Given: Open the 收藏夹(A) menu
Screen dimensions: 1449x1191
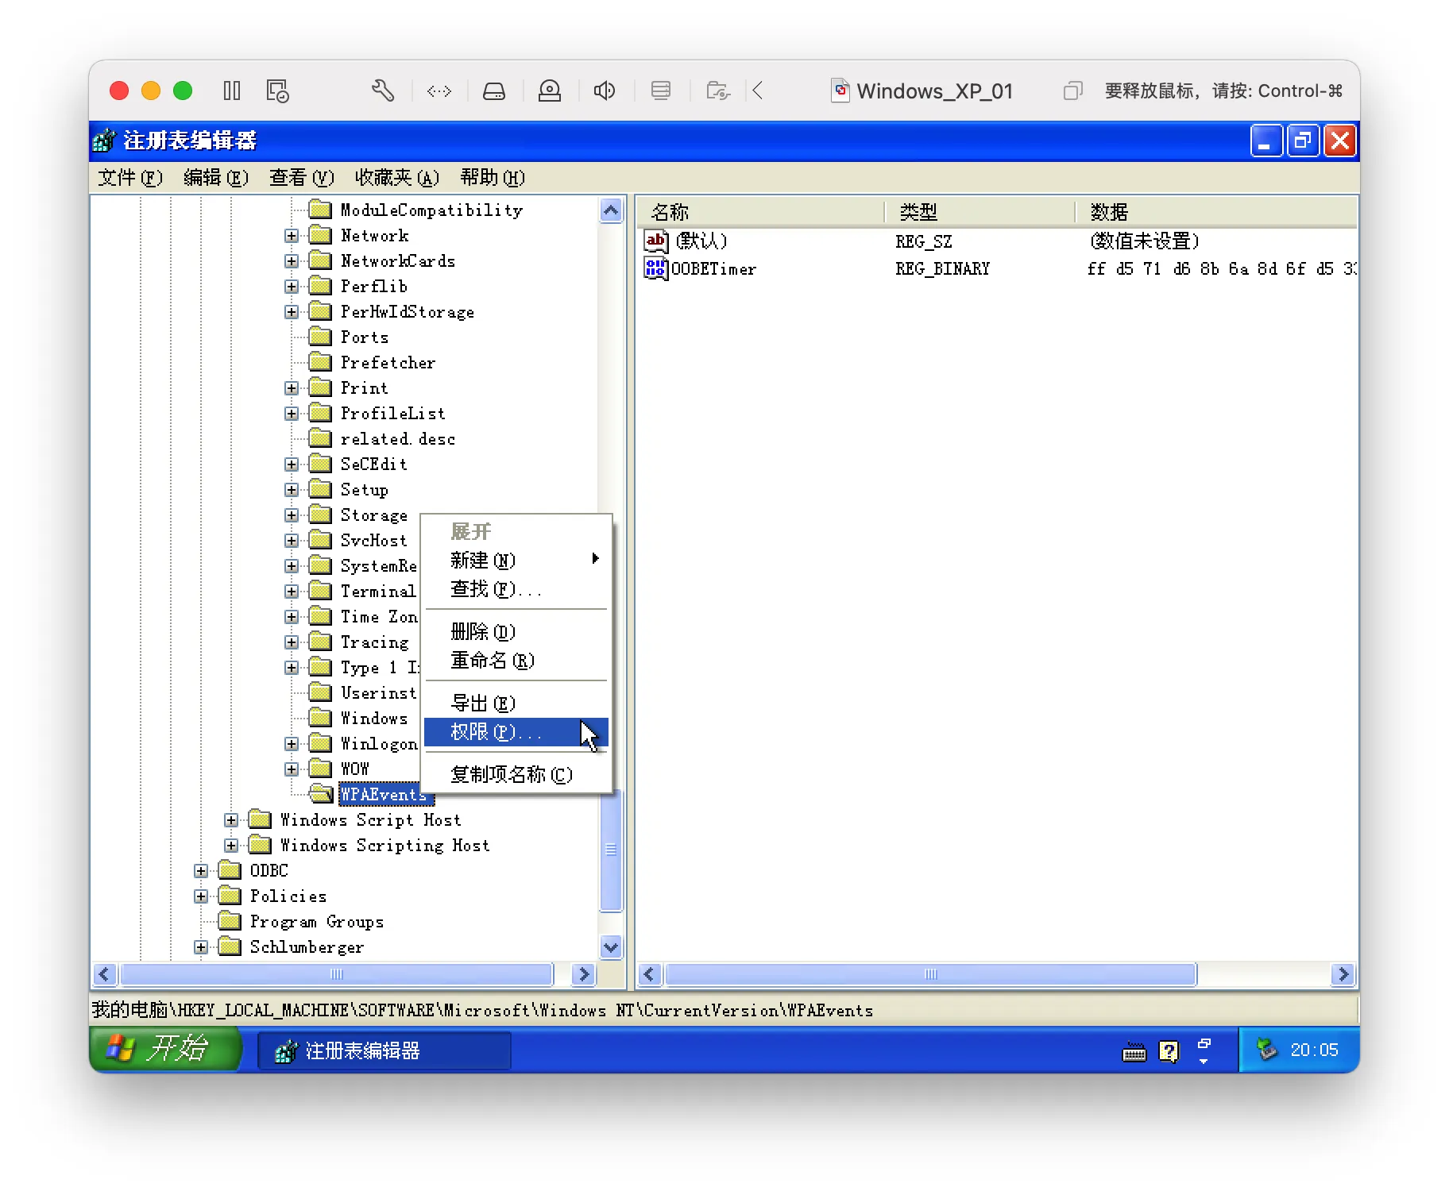Looking at the screenshot, I should (396, 178).
